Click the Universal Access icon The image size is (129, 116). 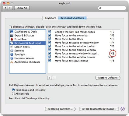12,58
